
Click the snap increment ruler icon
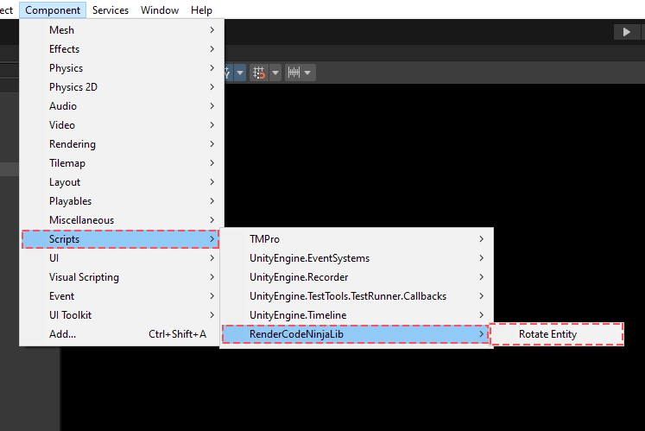click(x=294, y=73)
